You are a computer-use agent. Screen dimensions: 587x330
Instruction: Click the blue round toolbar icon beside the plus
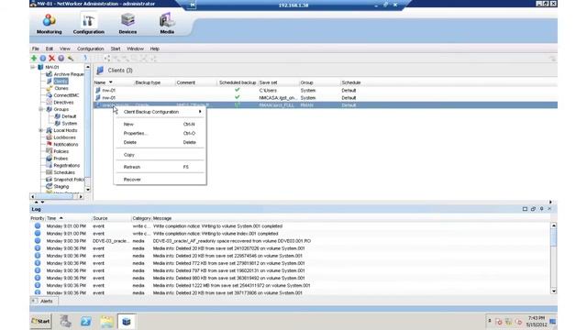(x=43, y=58)
